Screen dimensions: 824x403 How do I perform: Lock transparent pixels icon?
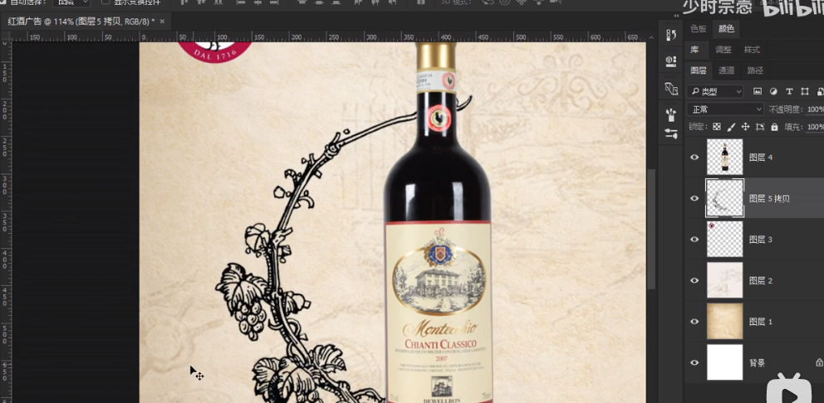coord(717,127)
